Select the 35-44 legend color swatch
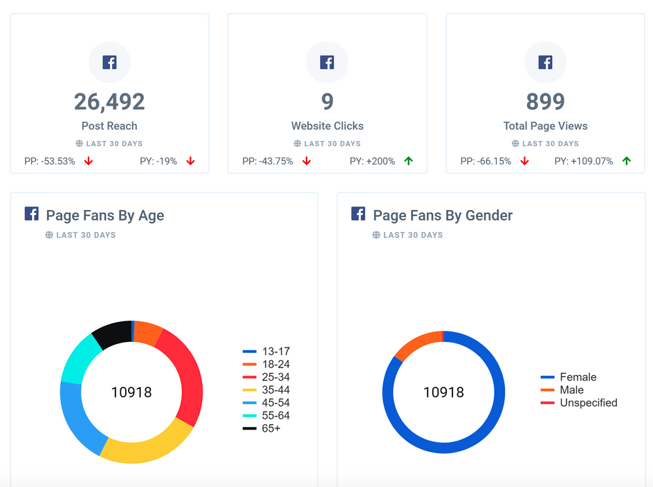The width and height of the screenshot is (653, 487). pos(250,390)
